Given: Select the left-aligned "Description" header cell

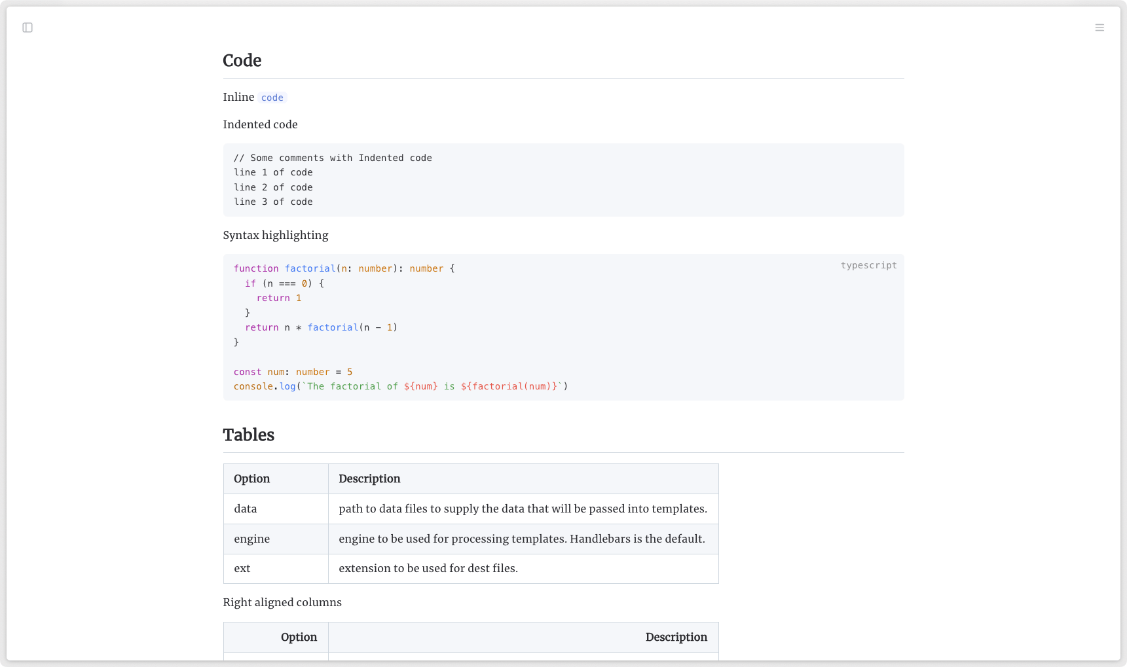Looking at the screenshot, I should pos(369,478).
